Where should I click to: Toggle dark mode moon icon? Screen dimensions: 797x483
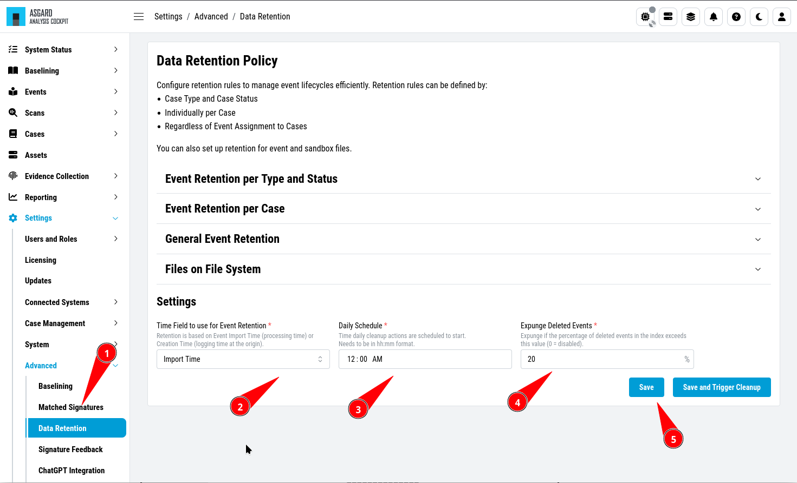coord(759,17)
